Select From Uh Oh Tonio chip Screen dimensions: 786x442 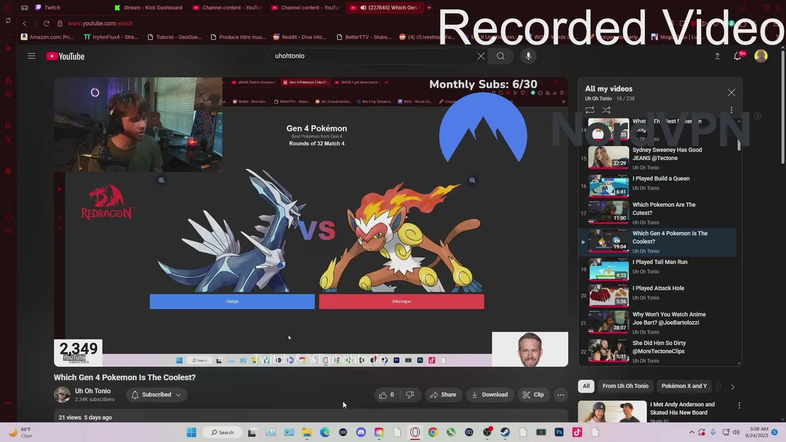[x=625, y=386]
